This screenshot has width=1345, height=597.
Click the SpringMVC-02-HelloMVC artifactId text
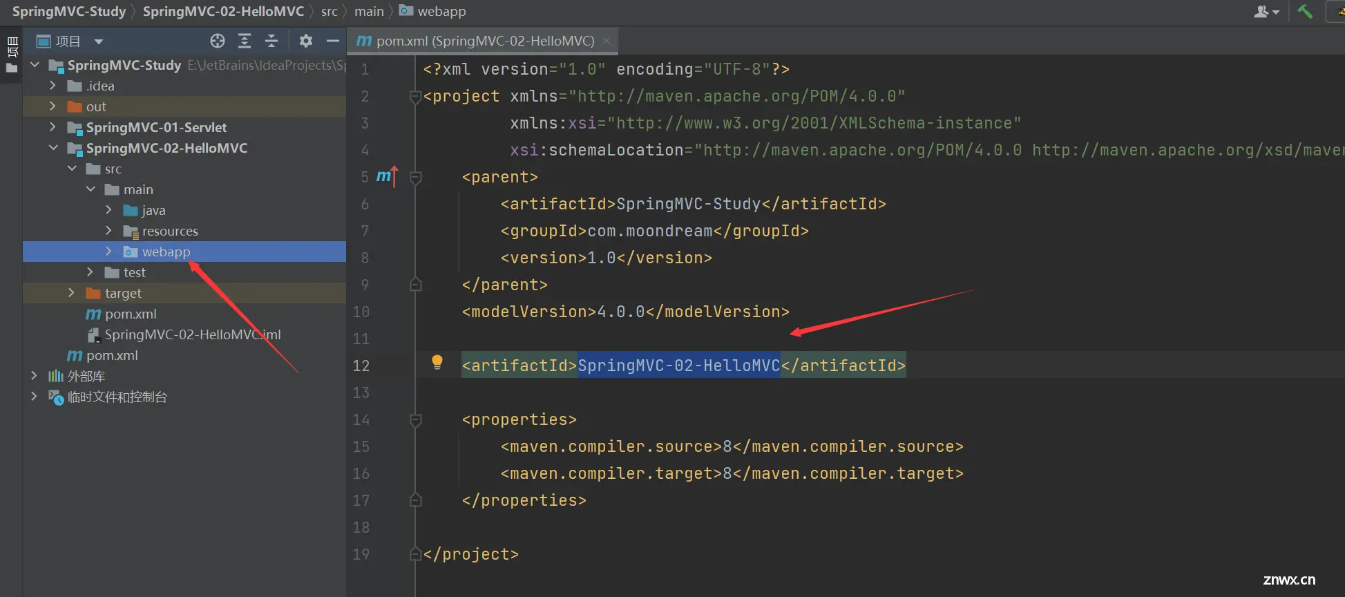pyautogui.click(x=678, y=365)
